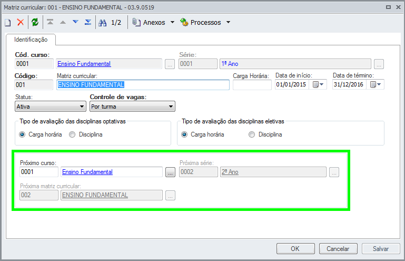This screenshot has width=405, height=261.
Task: Go to next record blue down arrow
Action: tap(75, 22)
